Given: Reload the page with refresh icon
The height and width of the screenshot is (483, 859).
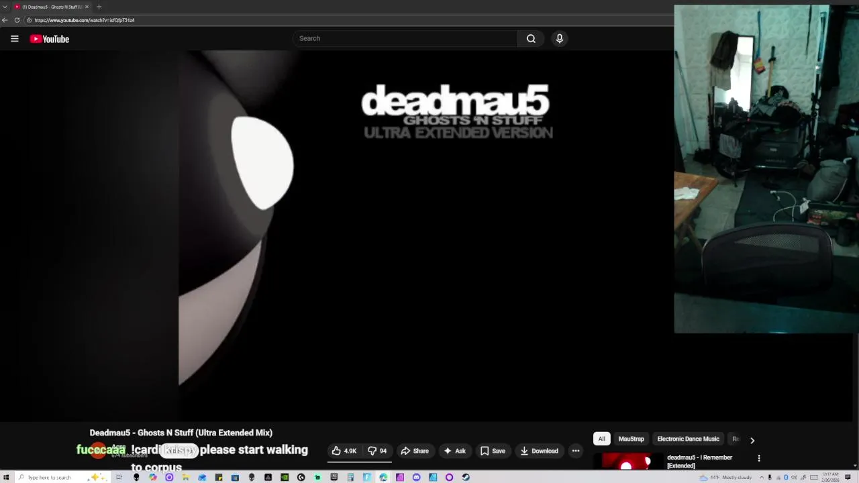Looking at the screenshot, I should (x=17, y=20).
